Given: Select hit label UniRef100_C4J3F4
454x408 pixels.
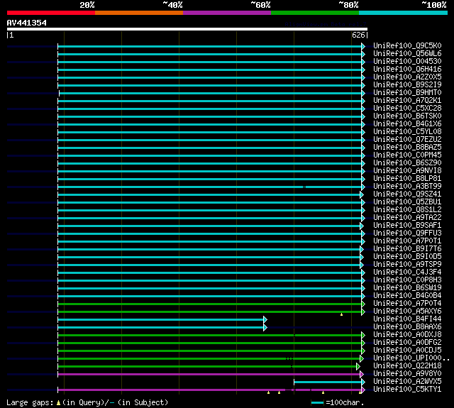Looking at the screenshot, I should point(407,272).
